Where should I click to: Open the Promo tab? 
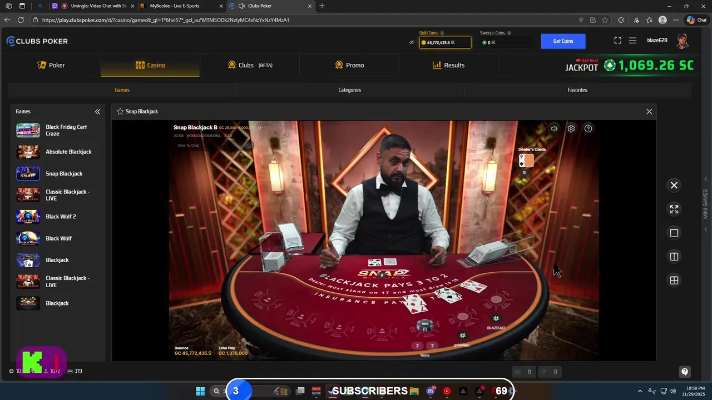coord(349,65)
